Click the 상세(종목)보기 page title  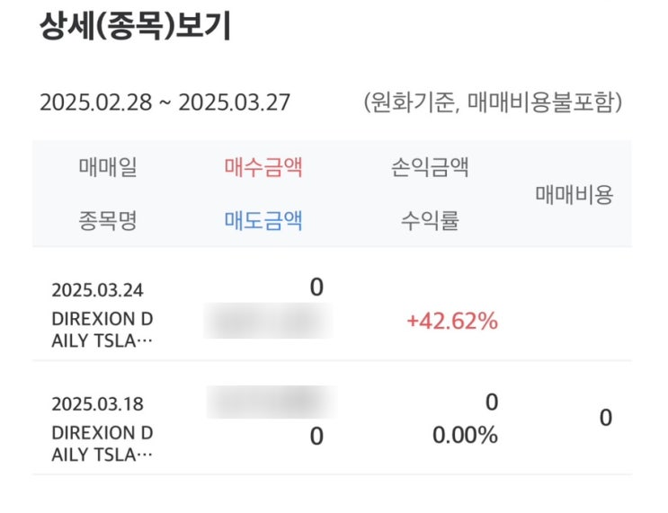[x=135, y=27]
